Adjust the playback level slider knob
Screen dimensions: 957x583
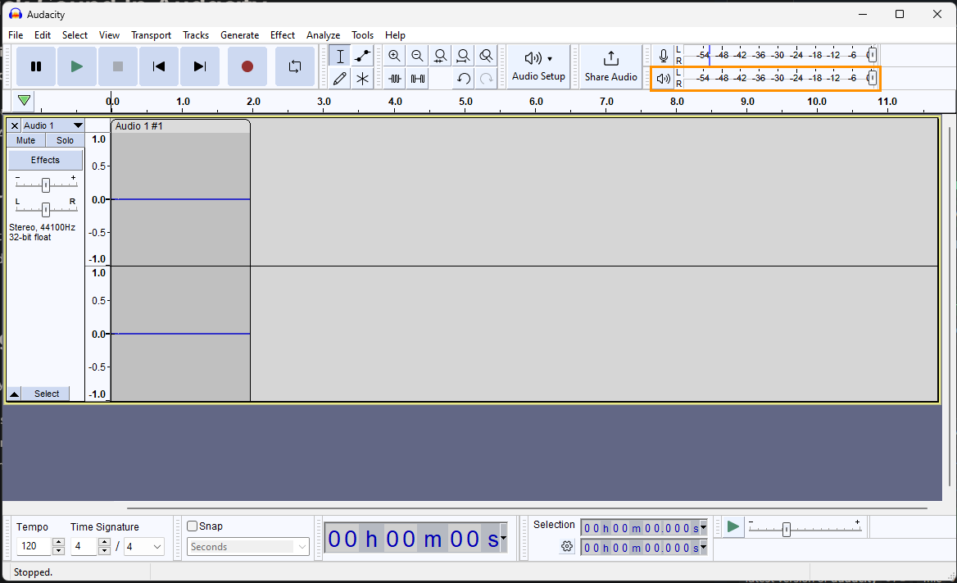click(872, 78)
